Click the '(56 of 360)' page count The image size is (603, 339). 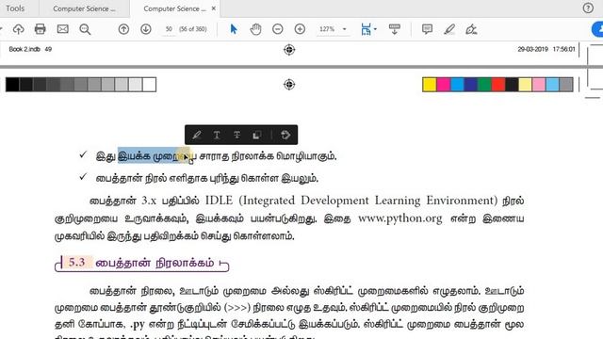pyautogui.click(x=193, y=29)
